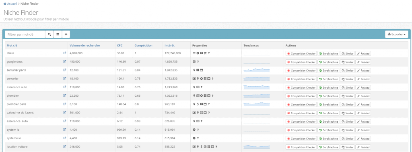Click the location voiture trend sparkline

click(257, 146)
